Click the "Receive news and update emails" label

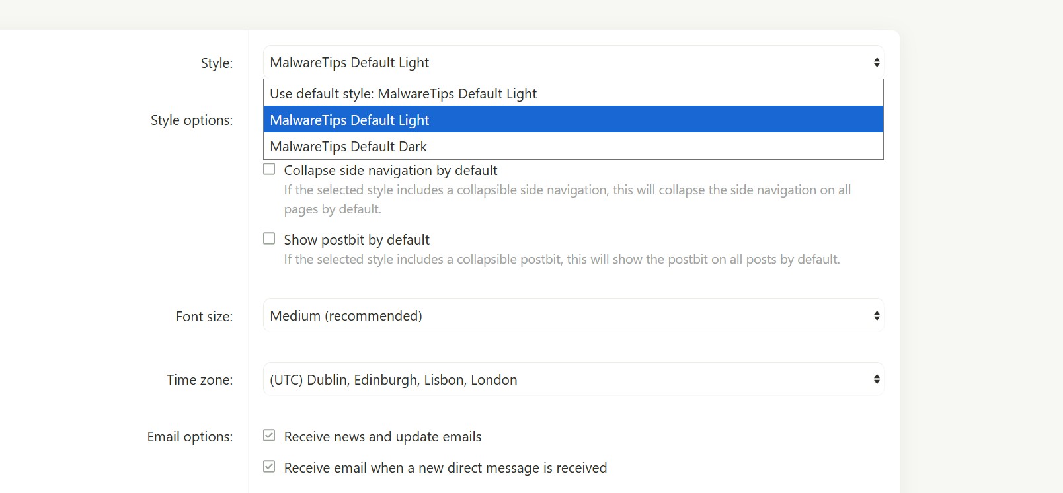[x=383, y=437]
